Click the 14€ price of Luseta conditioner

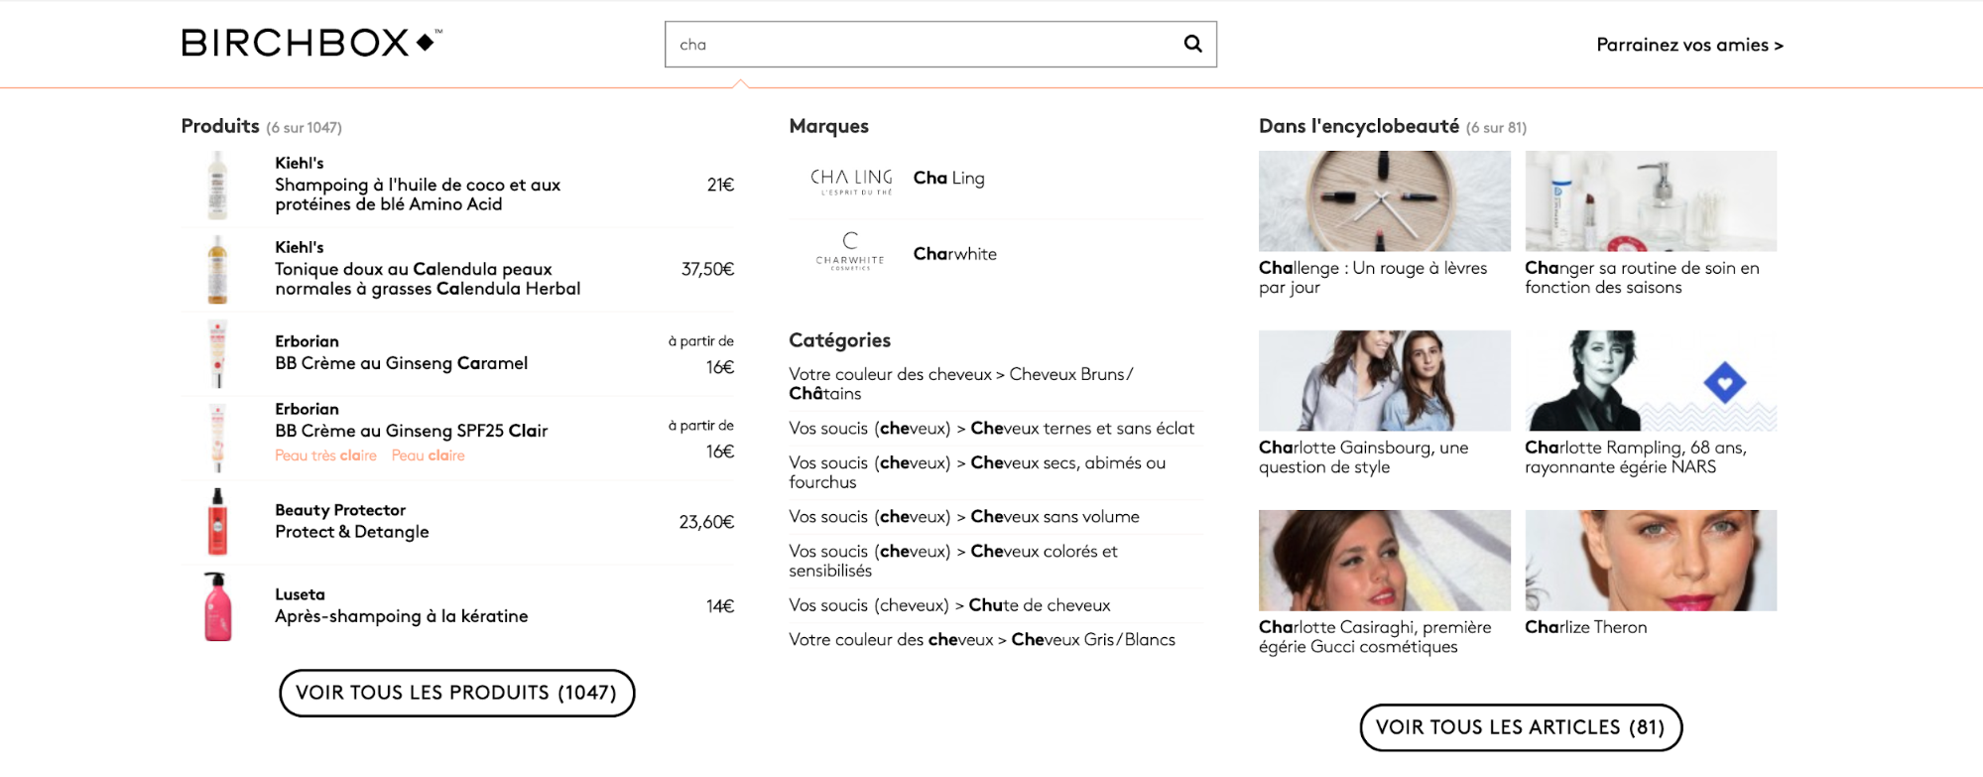pyautogui.click(x=720, y=606)
